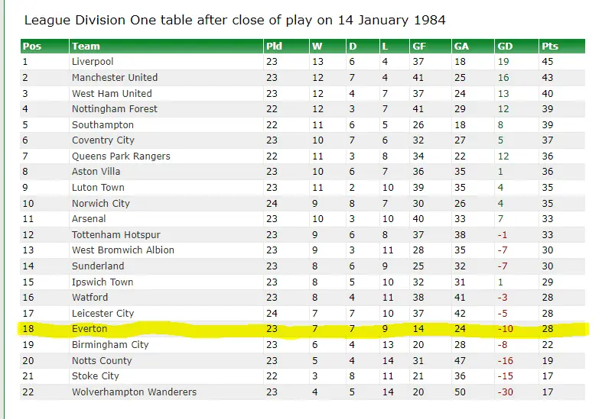Select Wolverhampton Wanderers at table bottom

pyautogui.click(x=134, y=392)
